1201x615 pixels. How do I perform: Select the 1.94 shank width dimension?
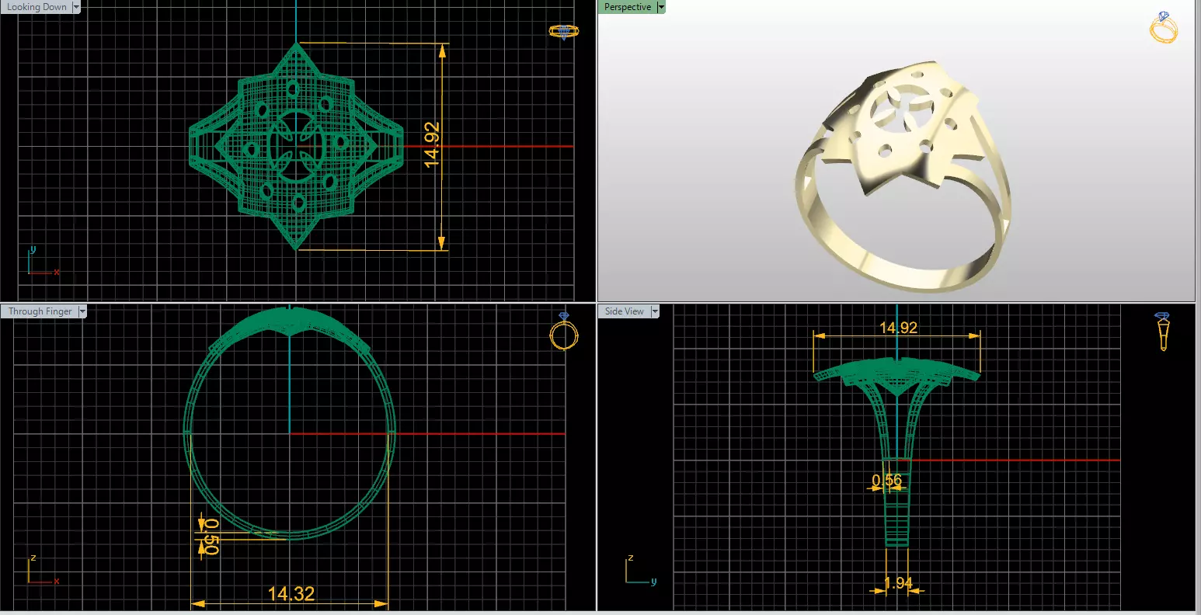(x=898, y=582)
